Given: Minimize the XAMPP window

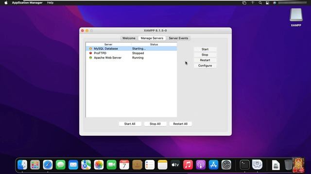Looking at the screenshot, I should point(87,30).
